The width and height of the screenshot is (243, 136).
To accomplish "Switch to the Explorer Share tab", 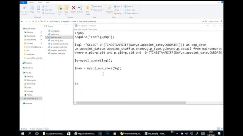I will [x=39, y=2].
